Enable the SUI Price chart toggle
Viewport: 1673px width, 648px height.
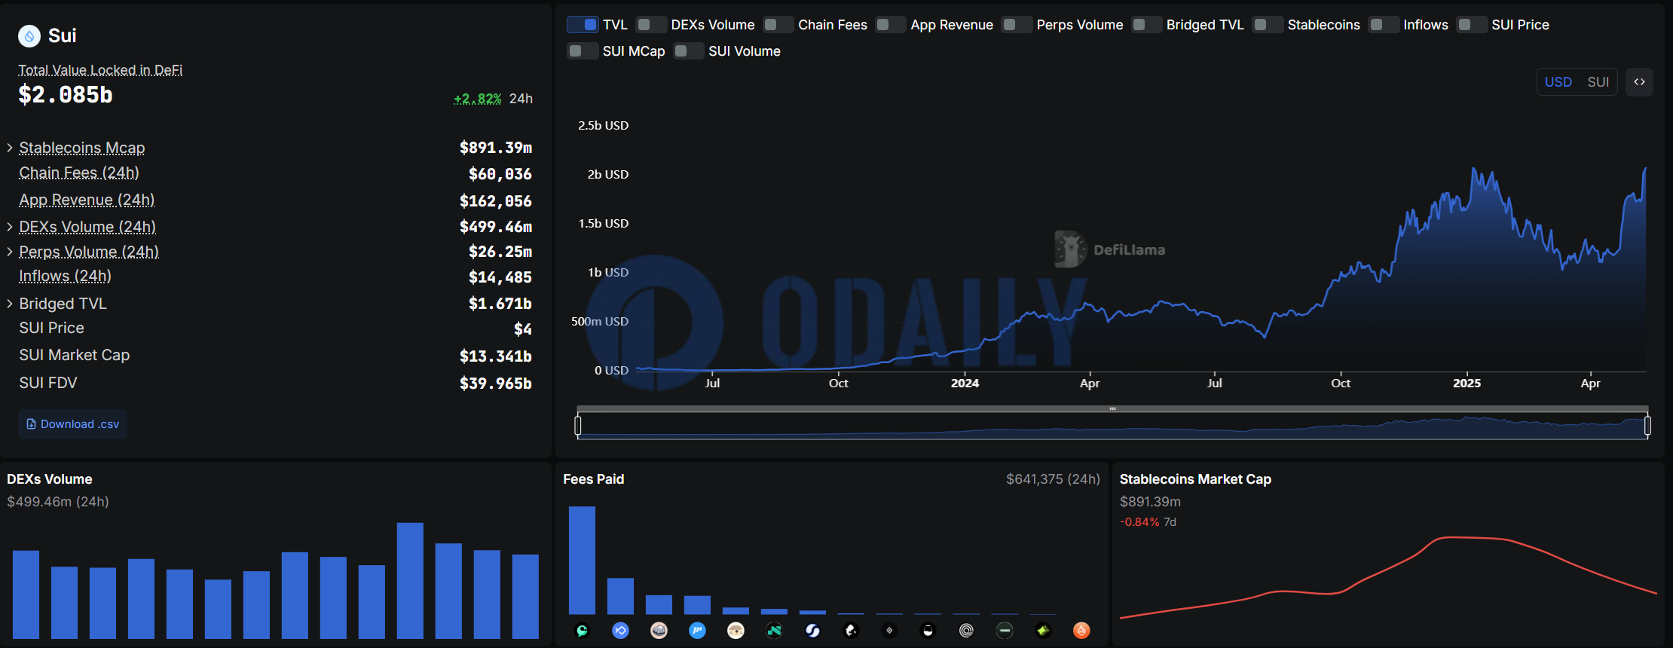pos(1472,25)
